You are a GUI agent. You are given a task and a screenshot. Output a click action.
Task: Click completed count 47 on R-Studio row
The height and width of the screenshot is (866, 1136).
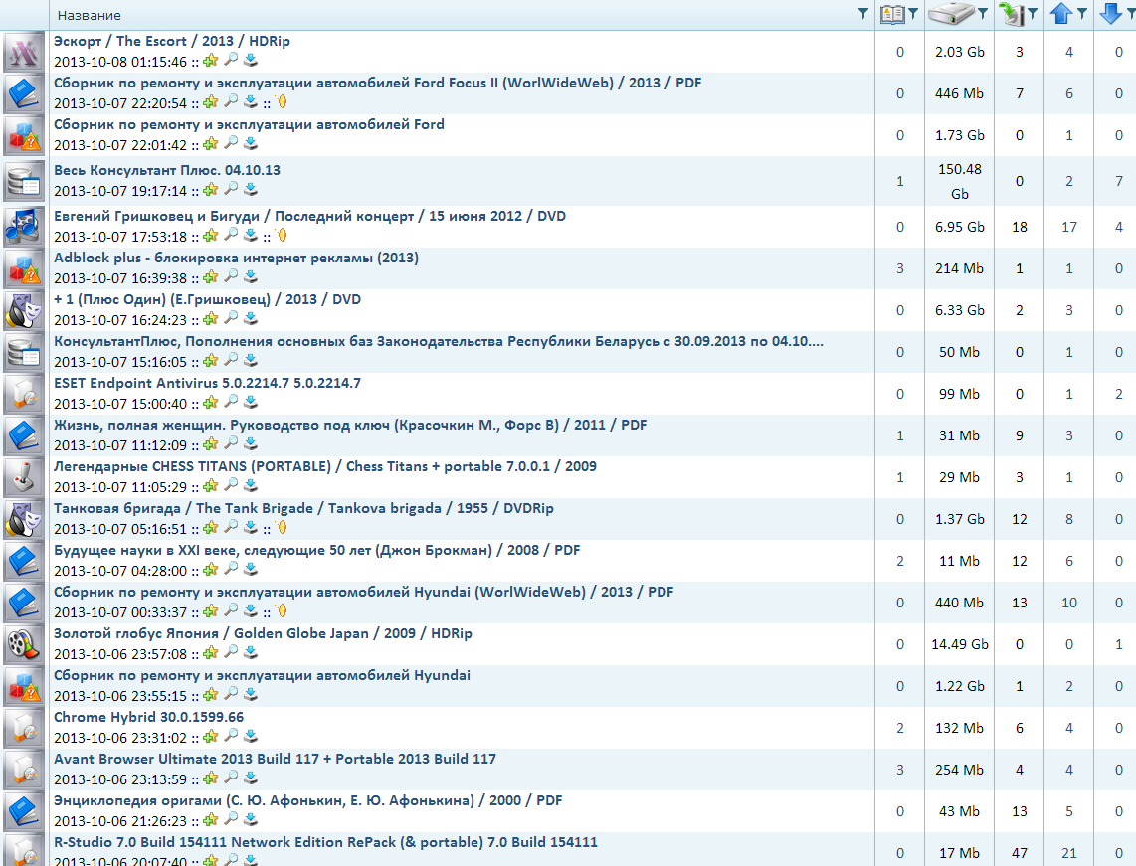click(x=1020, y=853)
